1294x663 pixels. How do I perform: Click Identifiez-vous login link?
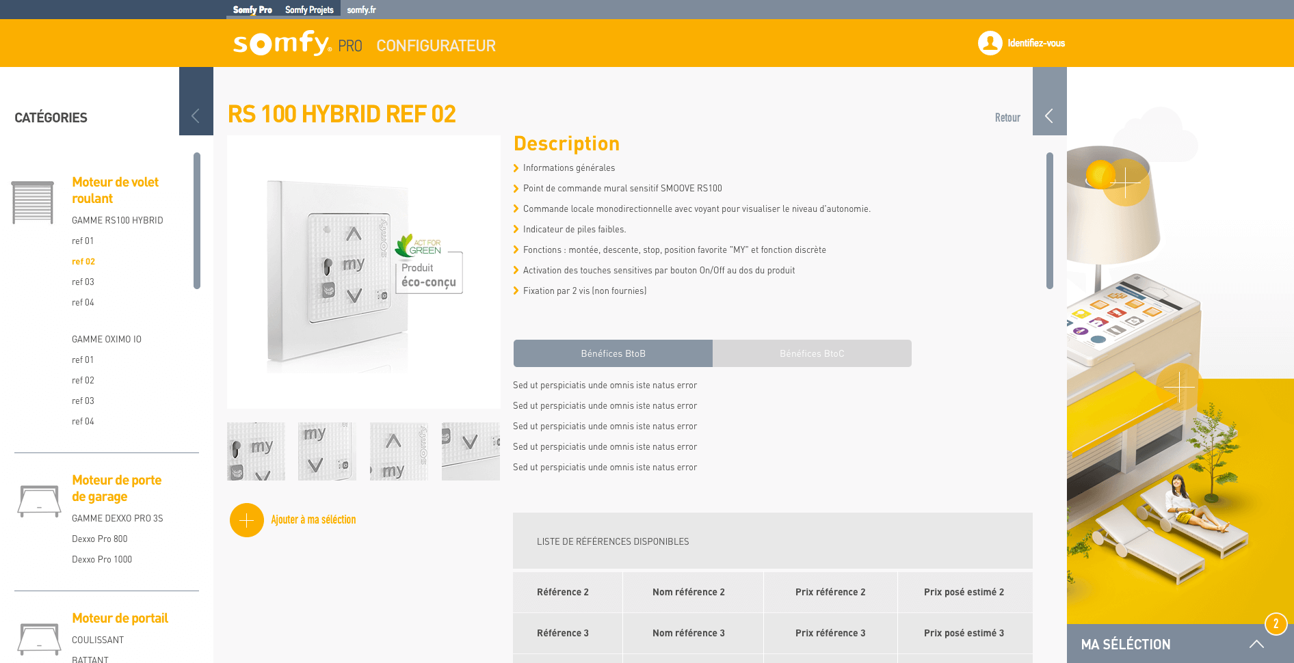1036,43
